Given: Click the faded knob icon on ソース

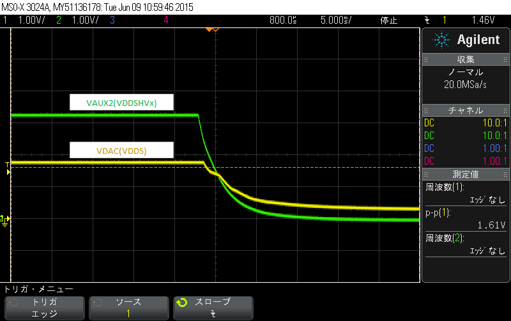Looking at the screenshot, I should 98,302.
